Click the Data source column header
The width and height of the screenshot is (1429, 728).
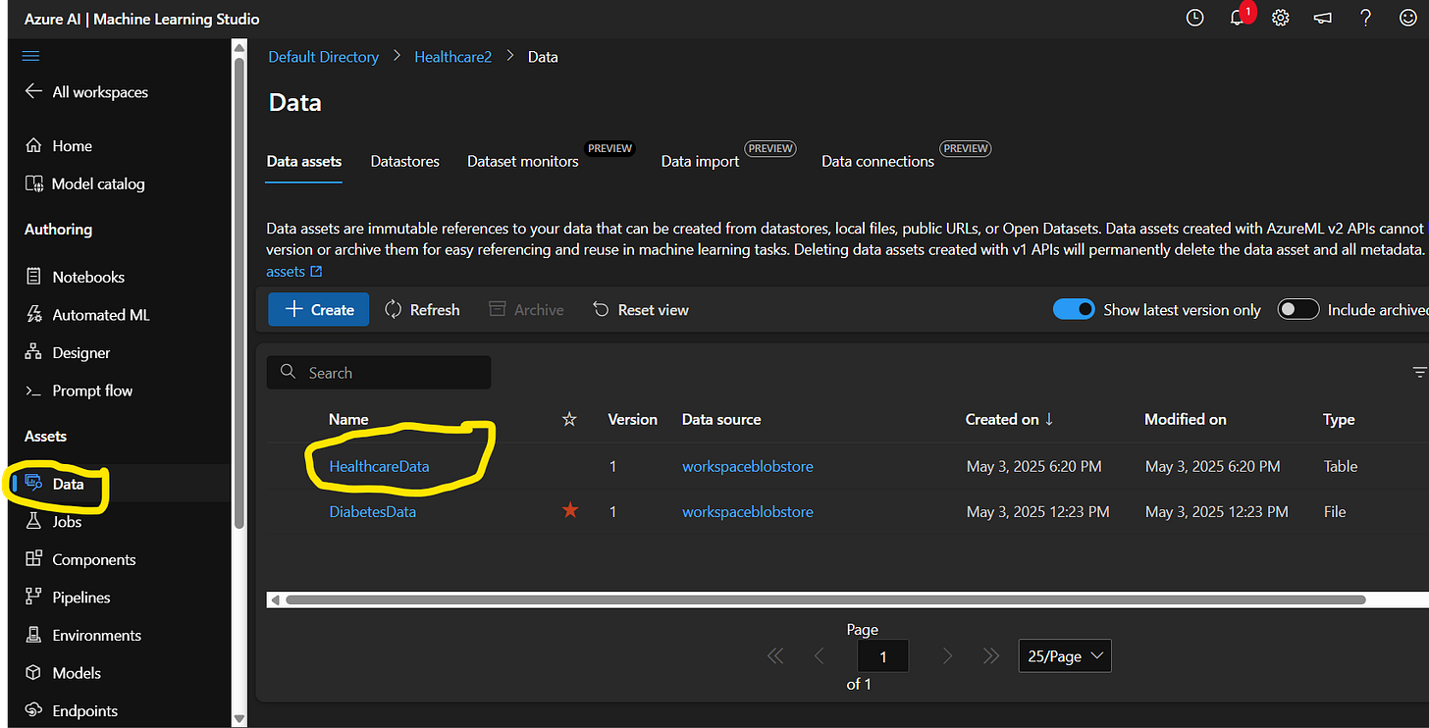click(x=721, y=419)
